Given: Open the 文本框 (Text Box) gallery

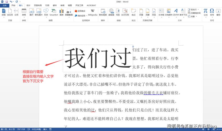Looking at the screenshot, I should tap(161, 13).
